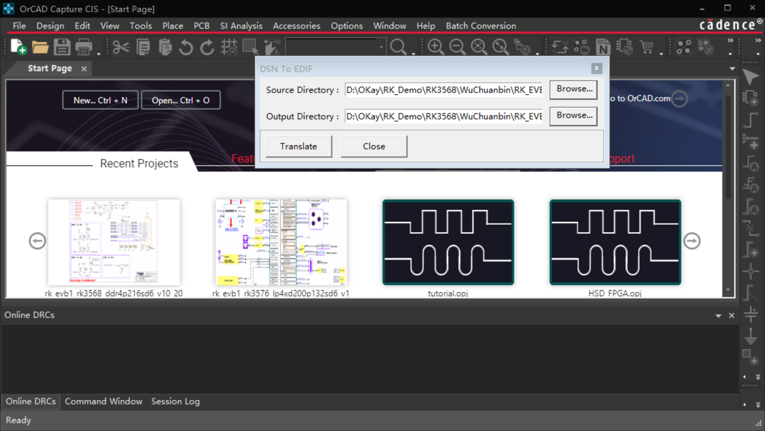Edit the Output Directory path field
Viewport: 765px width, 431px height.
(x=444, y=116)
